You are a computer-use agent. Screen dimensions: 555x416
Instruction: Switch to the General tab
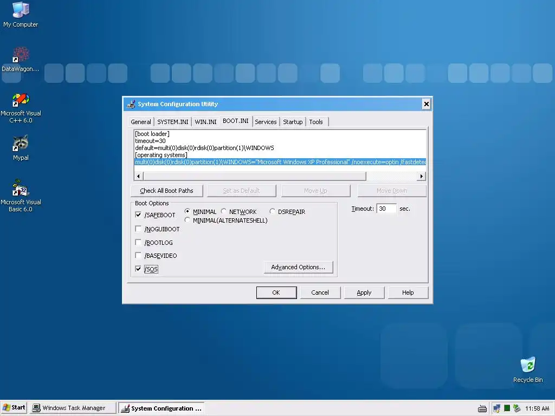pos(140,122)
